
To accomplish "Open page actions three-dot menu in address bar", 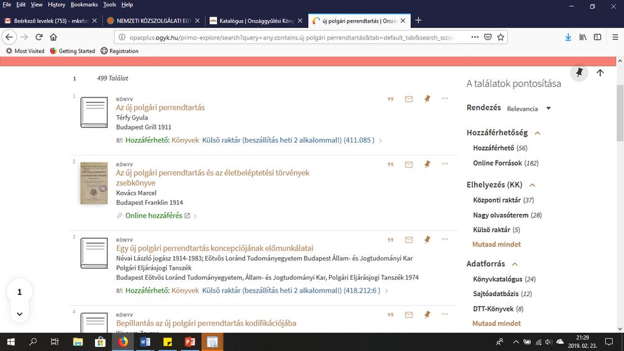I will [475, 37].
